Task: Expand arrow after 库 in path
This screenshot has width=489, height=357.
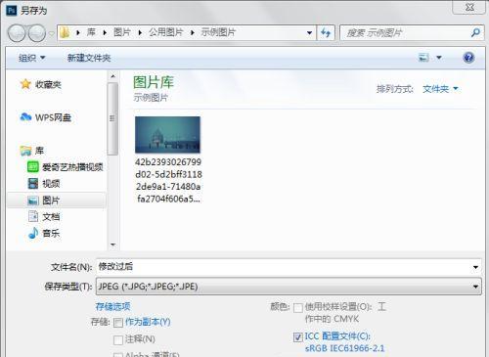Action: (105, 32)
